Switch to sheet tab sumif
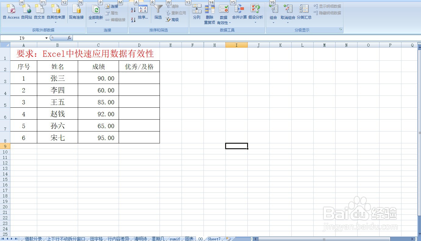The height and width of the screenshot is (241, 421). pyautogui.click(x=175, y=239)
